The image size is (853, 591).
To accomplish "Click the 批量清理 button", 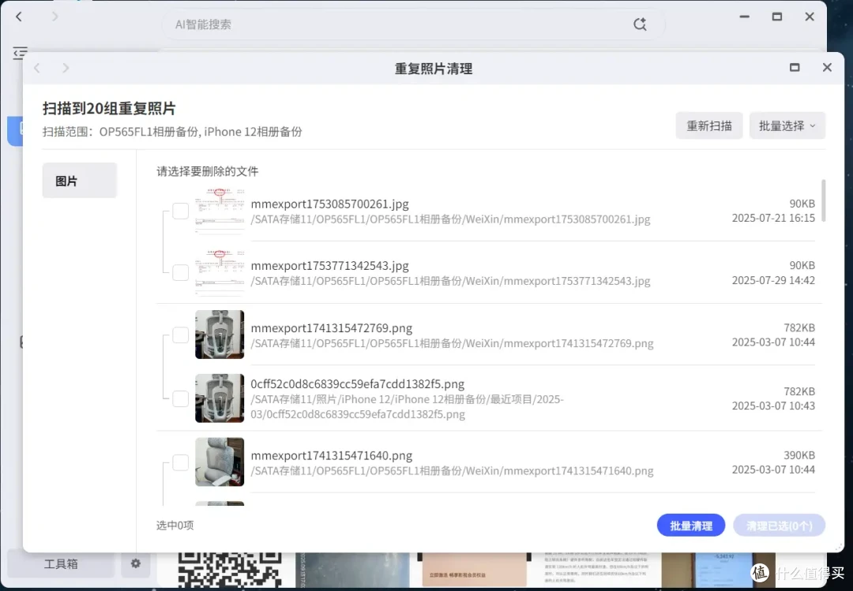I will pos(691,526).
